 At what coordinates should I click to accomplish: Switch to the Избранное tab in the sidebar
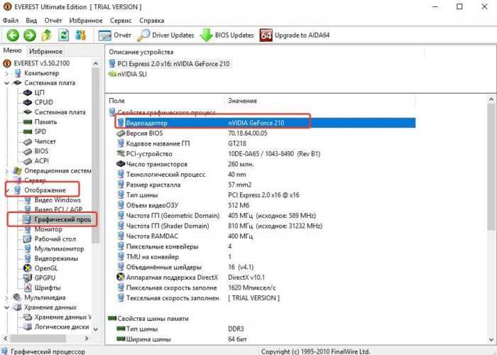45,51
